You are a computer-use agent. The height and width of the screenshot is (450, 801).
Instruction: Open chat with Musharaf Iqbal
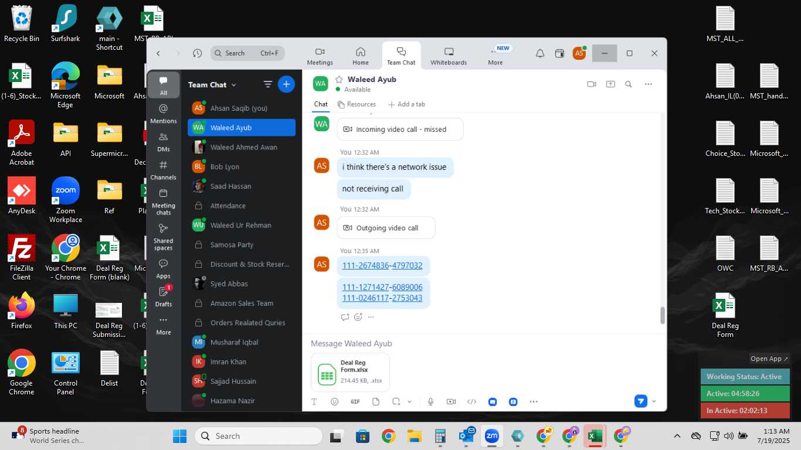(242, 342)
